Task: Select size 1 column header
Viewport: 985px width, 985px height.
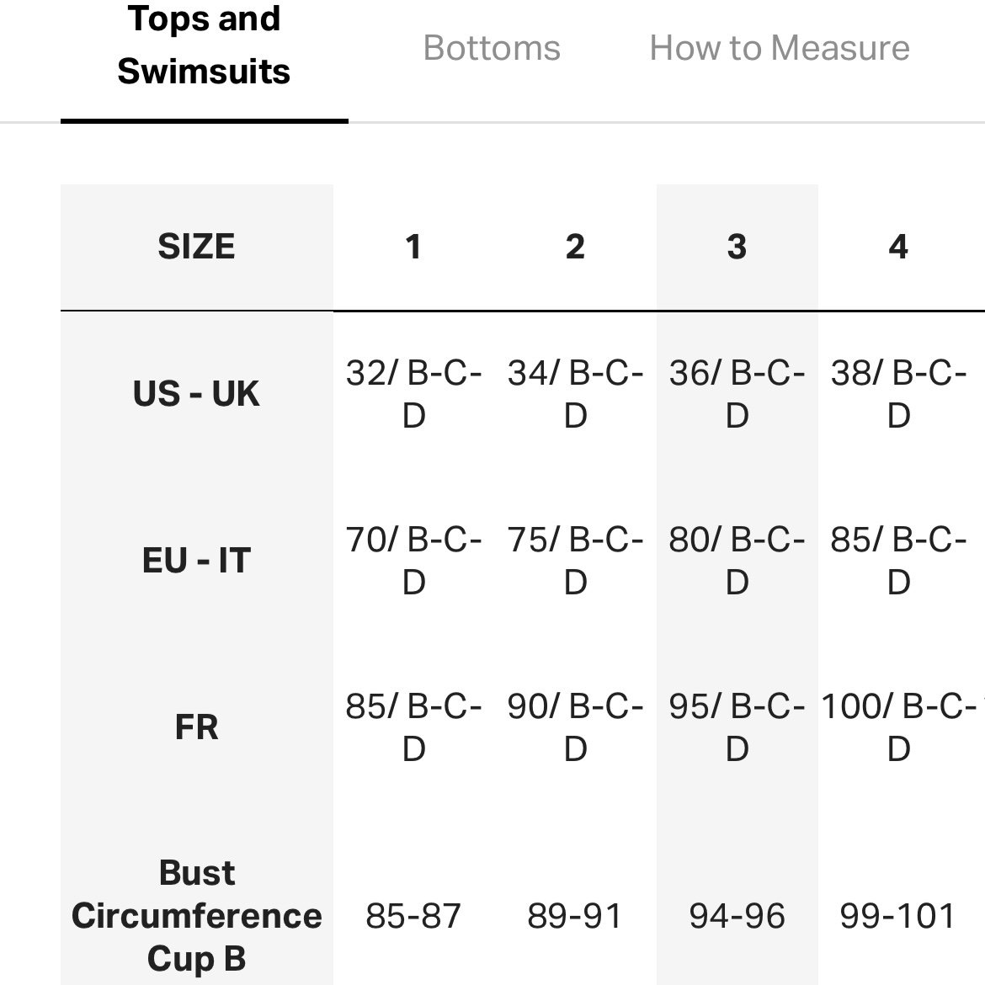Action: [x=413, y=246]
